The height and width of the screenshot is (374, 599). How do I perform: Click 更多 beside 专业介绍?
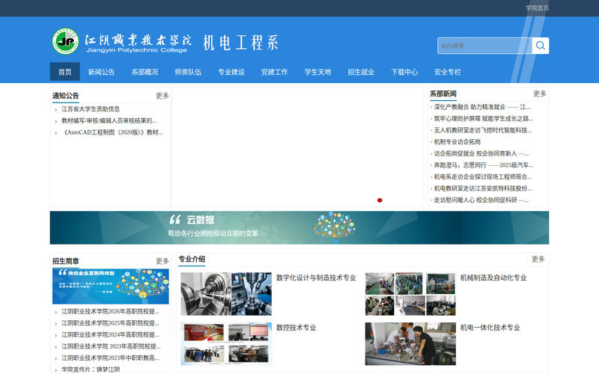pyautogui.click(x=538, y=259)
